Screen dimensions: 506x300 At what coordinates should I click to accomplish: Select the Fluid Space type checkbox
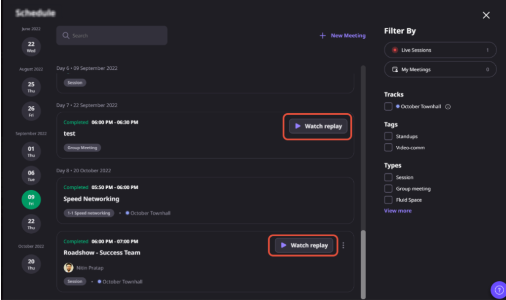388,200
